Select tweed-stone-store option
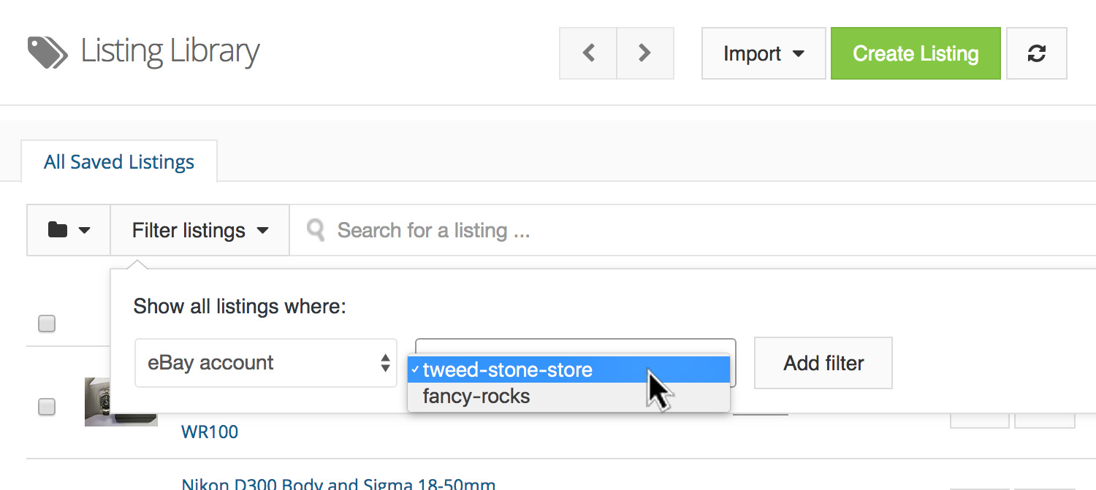Viewport: 1096px width, 490px height. tap(508, 370)
